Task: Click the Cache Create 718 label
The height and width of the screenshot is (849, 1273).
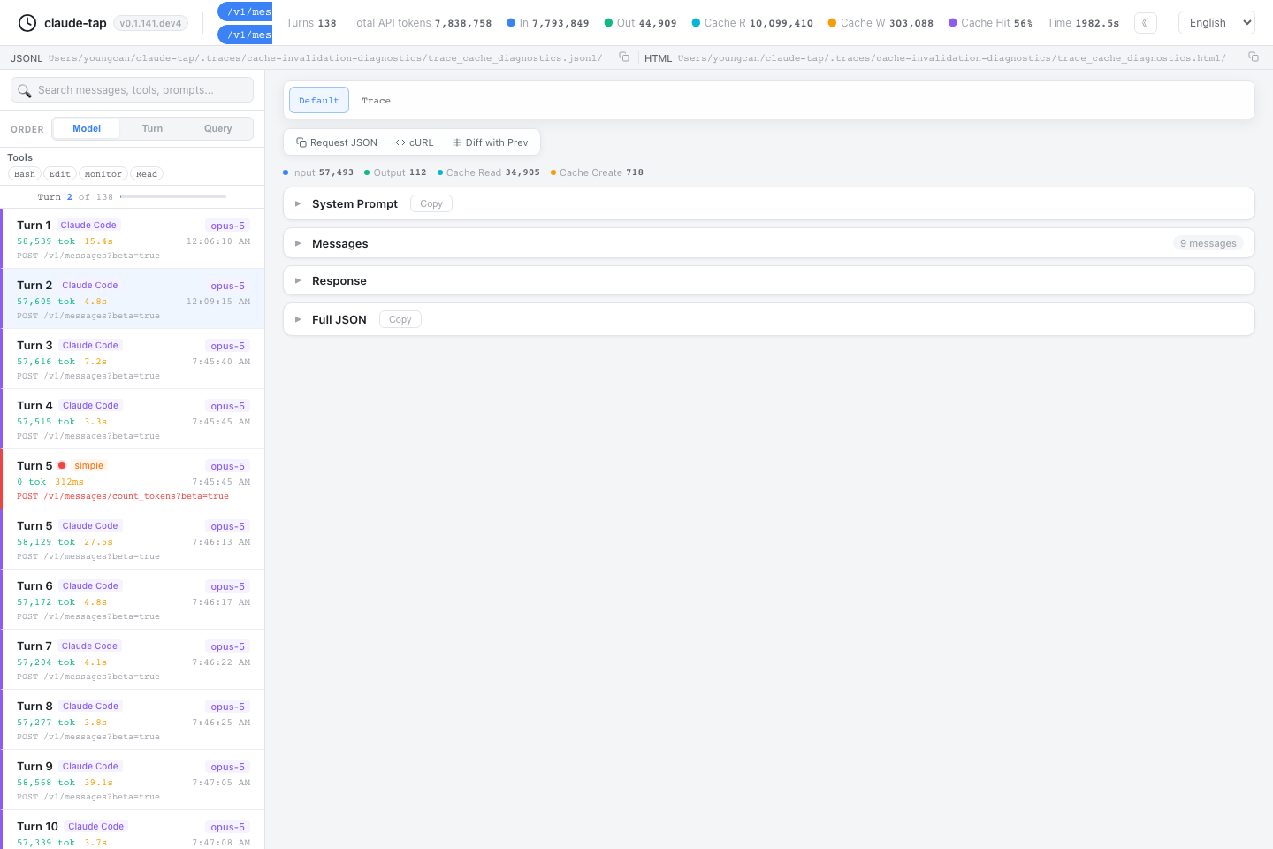Action: (x=597, y=172)
